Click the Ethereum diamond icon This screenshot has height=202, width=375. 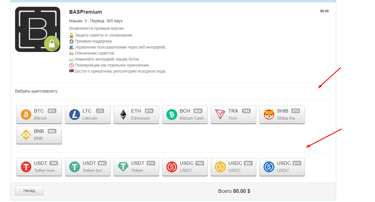(123, 115)
